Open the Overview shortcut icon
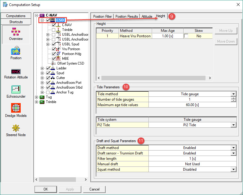The height and width of the screenshot is (195, 243). [x=16, y=32]
